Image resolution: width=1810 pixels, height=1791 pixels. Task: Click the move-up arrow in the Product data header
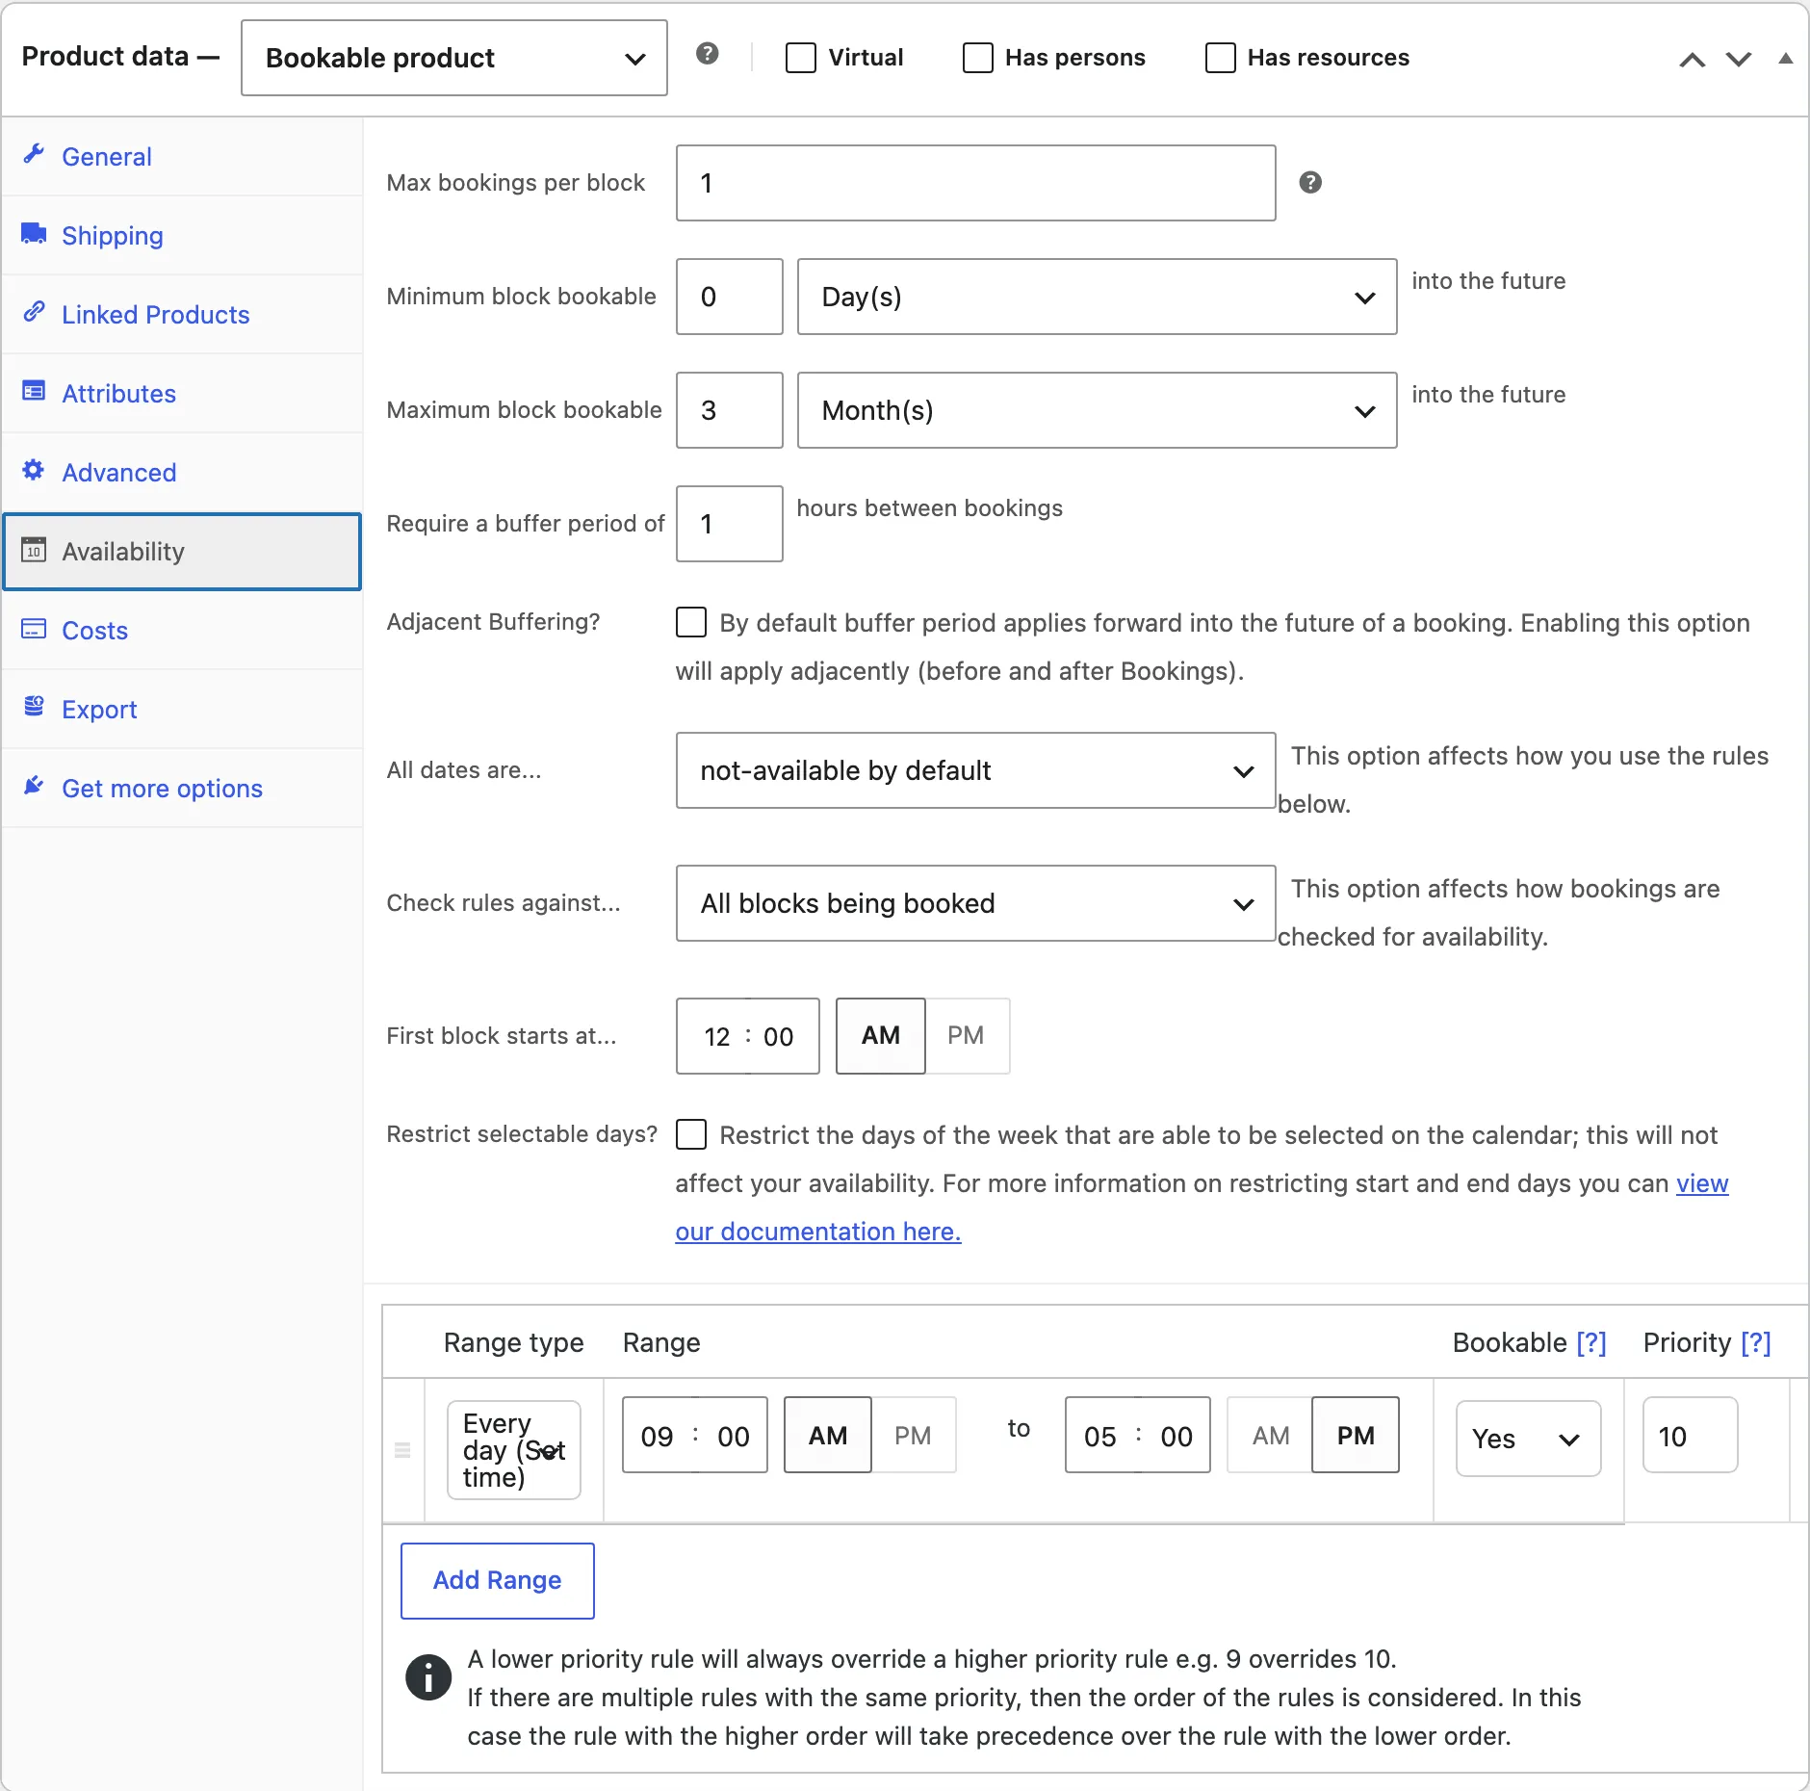click(x=1692, y=59)
